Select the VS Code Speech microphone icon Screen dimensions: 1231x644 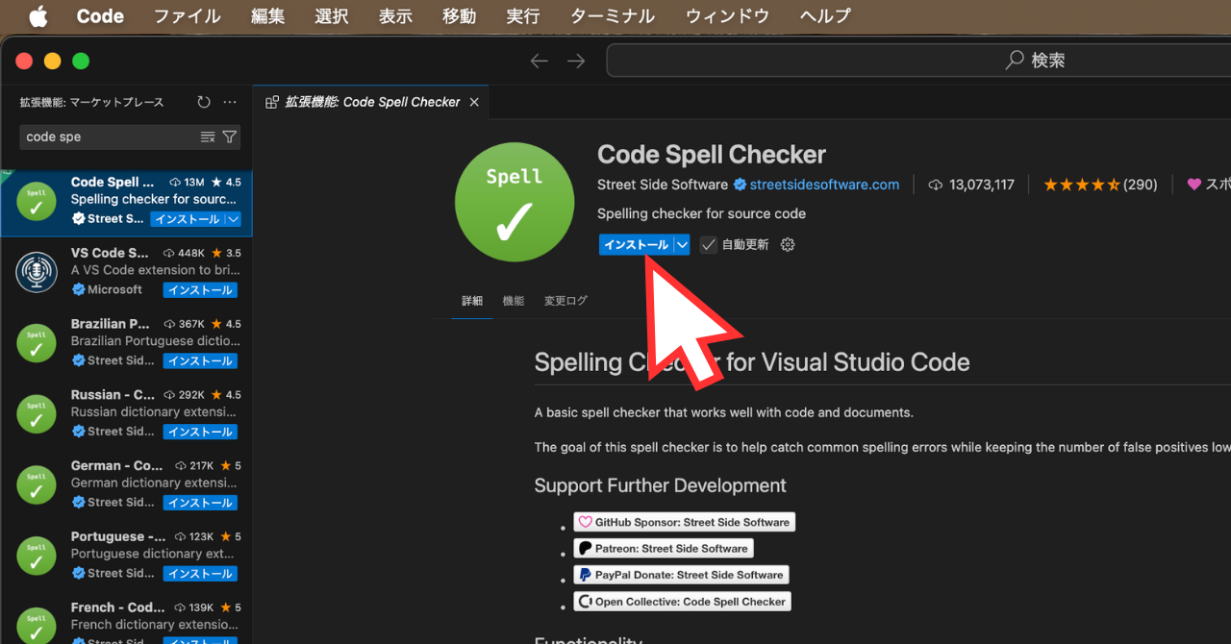(36, 272)
